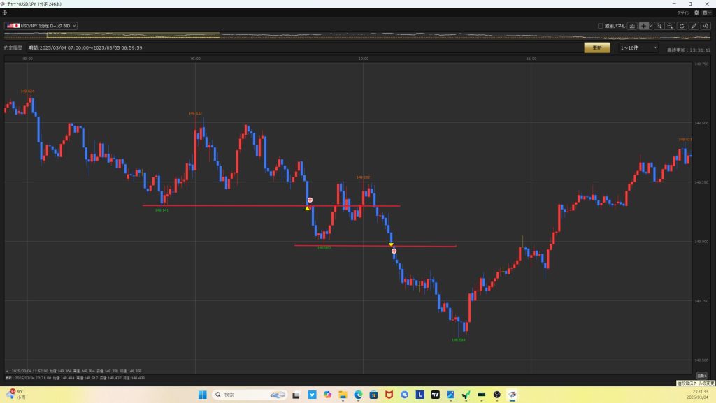Open the technical indicator settings icon
716x403 pixels.
(705, 26)
